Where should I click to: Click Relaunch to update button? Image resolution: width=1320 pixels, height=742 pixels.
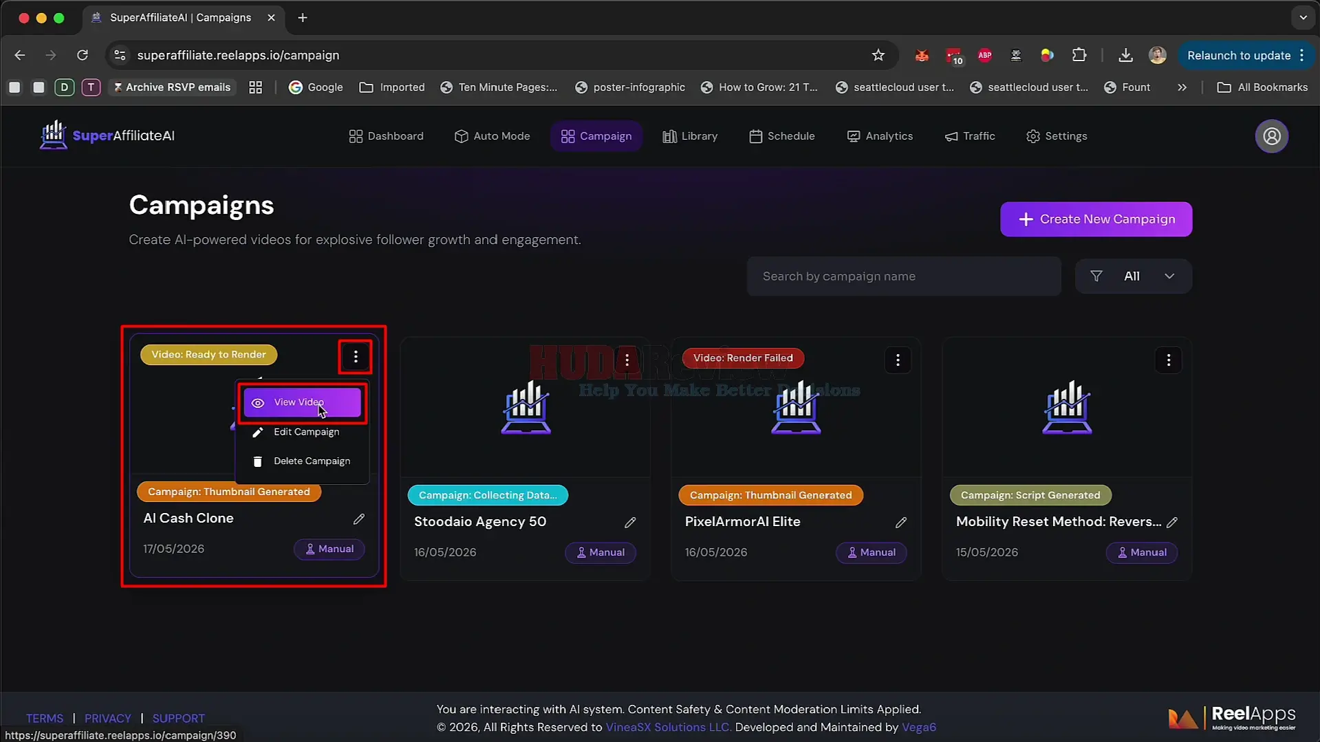(x=1238, y=55)
